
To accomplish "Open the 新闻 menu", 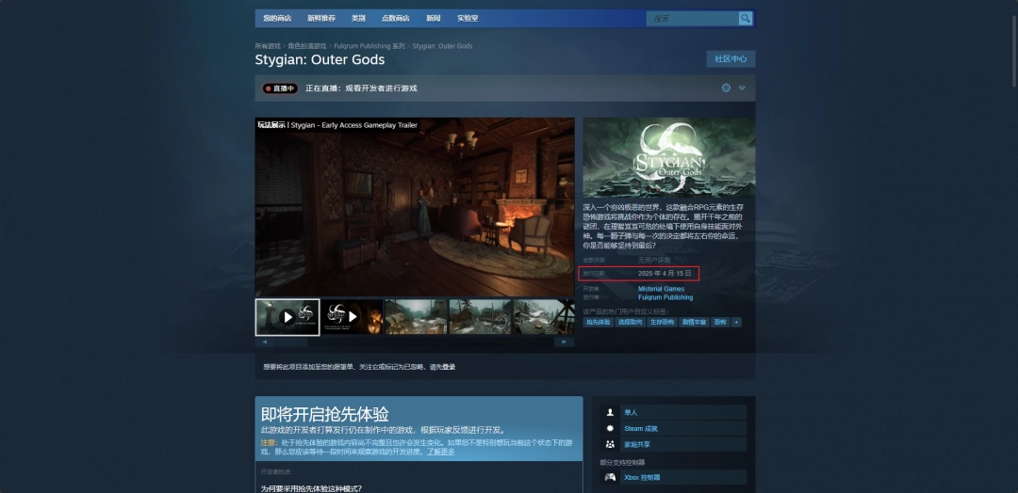I will tap(433, 18).
